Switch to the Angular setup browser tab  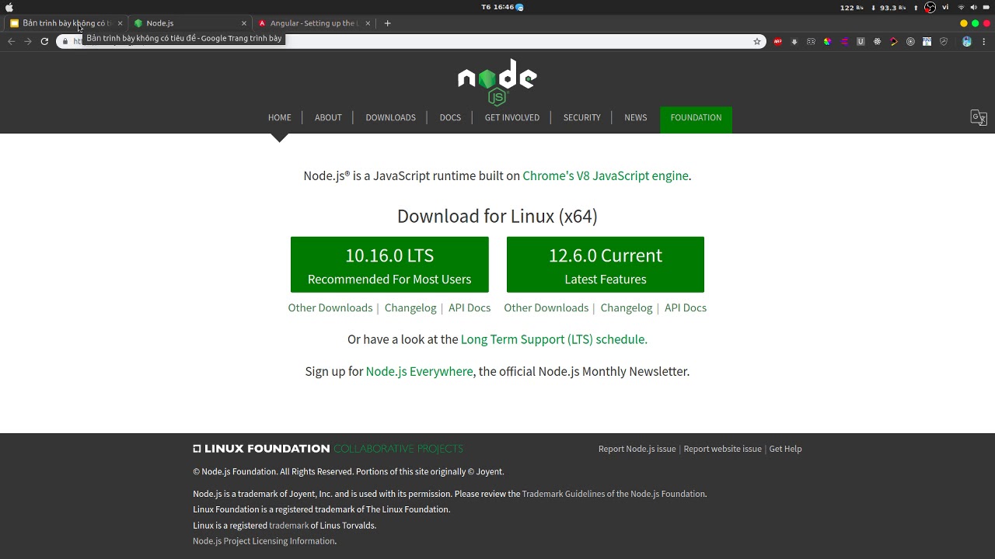[x=315, y=23]
